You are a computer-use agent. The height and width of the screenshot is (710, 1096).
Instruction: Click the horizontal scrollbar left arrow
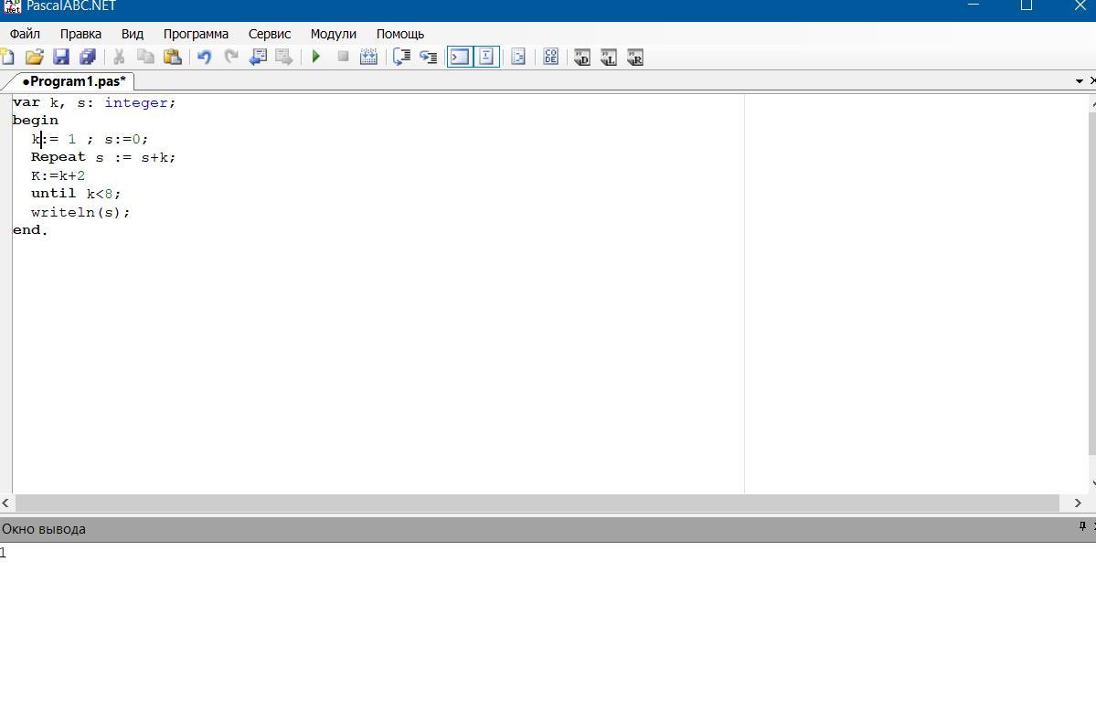[6, 503]
